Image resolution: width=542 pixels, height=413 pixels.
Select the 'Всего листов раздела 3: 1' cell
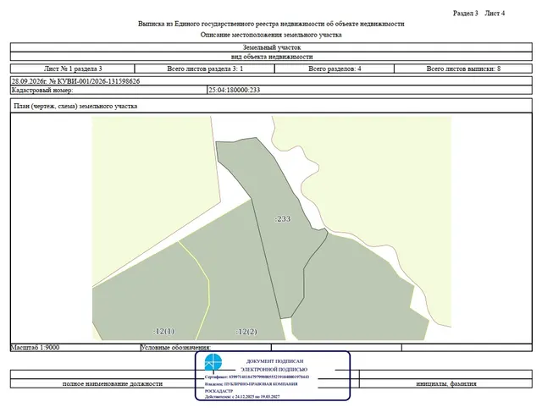tap(205, 69)
